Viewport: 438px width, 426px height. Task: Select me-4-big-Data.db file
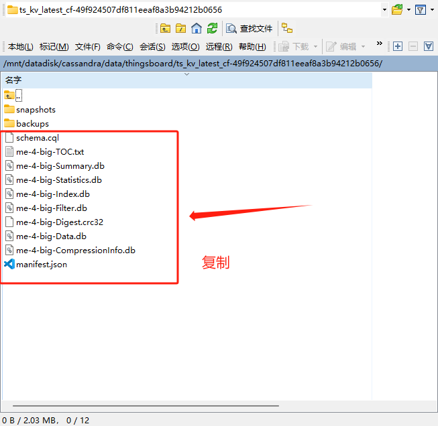(45, 236)
